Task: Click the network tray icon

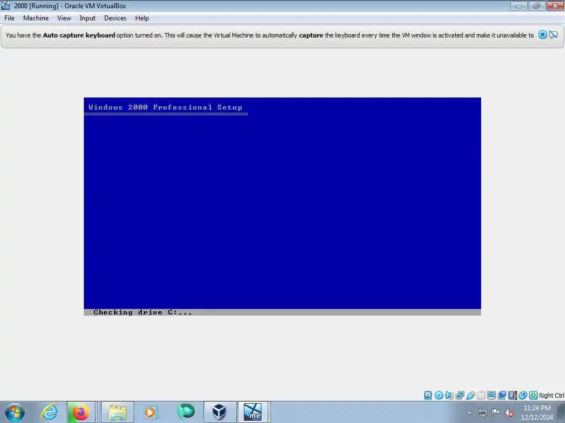Action: pyautogui.click(x=483, y=413)
